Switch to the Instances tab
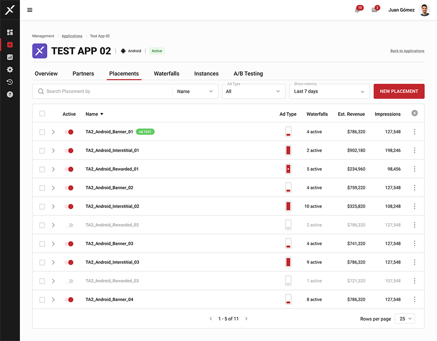This screenshot has height=341, width=437. click(x=206, y=74)
